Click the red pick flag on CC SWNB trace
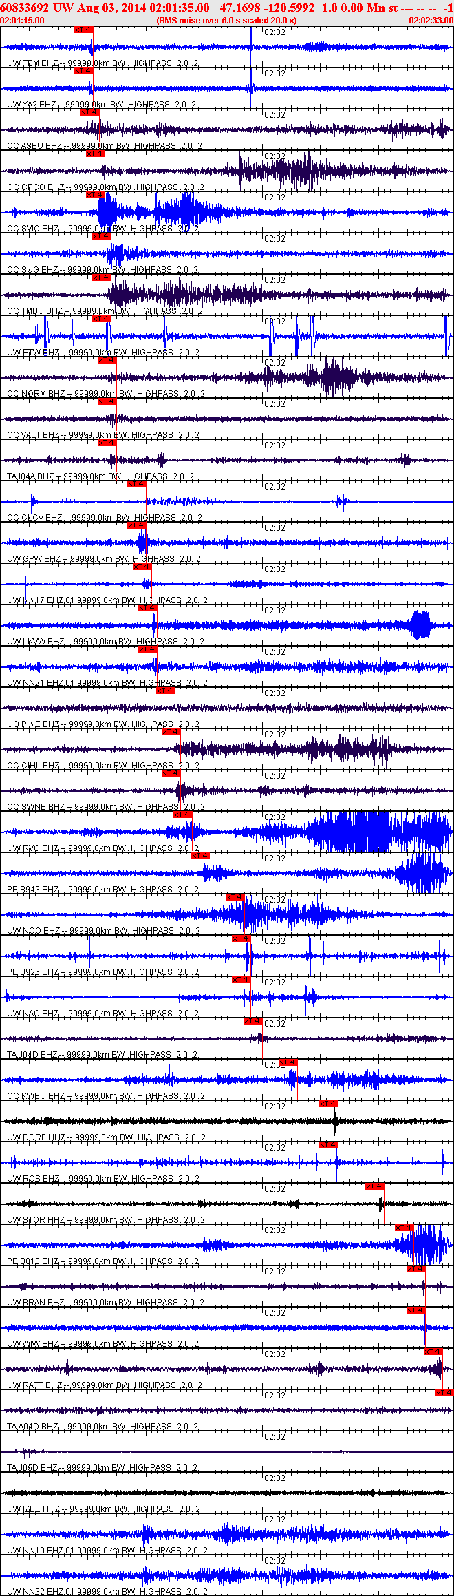This screenshot has height=1596, width=454. pyautogui.click(x=171, y=773)
